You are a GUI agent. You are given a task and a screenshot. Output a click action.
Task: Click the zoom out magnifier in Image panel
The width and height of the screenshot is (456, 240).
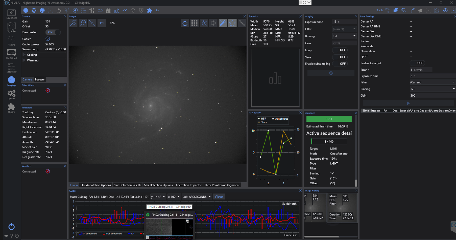[x=83, y=23]
